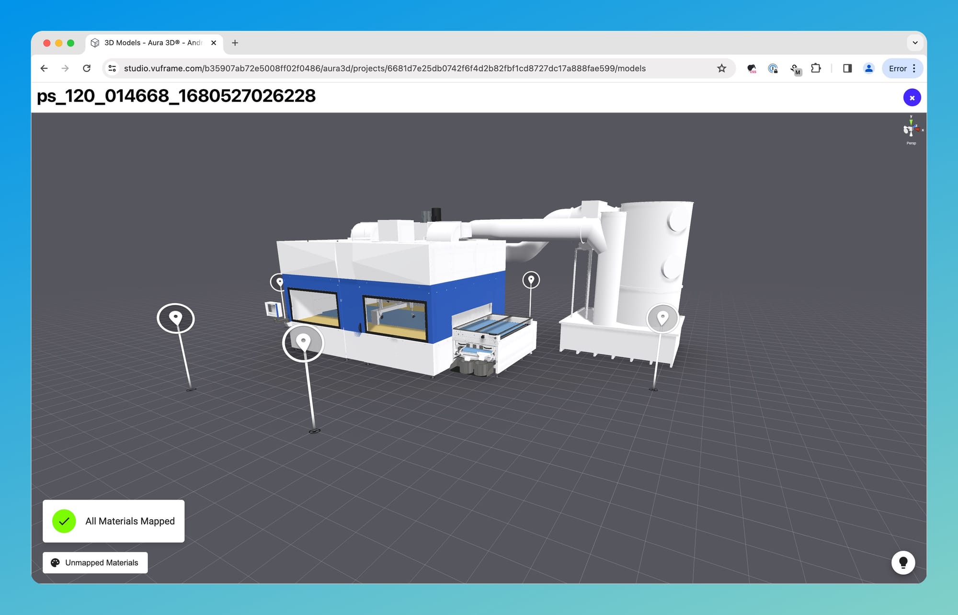Close the 3D Models - Aura 3D tab

click(214, 43)
